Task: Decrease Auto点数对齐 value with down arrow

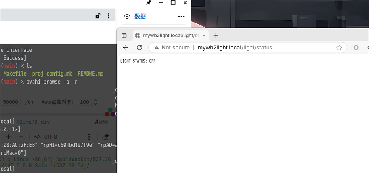Action: tap(95, 104)
